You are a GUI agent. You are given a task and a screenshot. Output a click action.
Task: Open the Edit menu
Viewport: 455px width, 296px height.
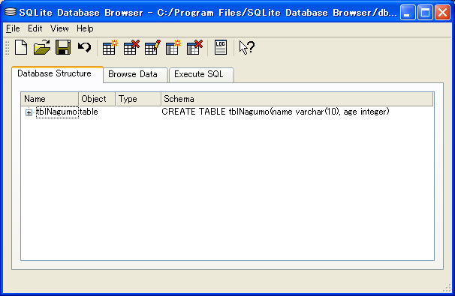coord(35,28)
